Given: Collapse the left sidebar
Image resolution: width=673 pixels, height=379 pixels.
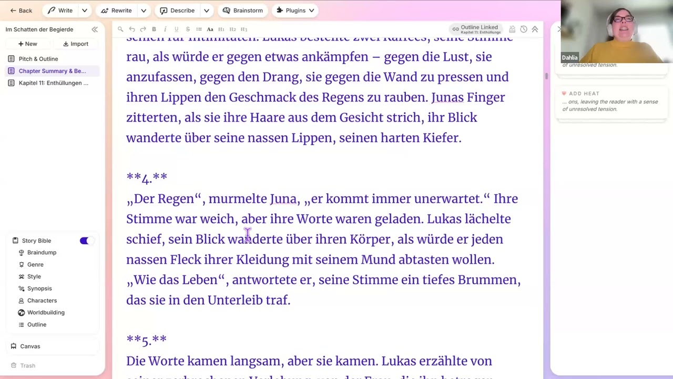Looking at the screenshot, I should [x=95, y=29].
